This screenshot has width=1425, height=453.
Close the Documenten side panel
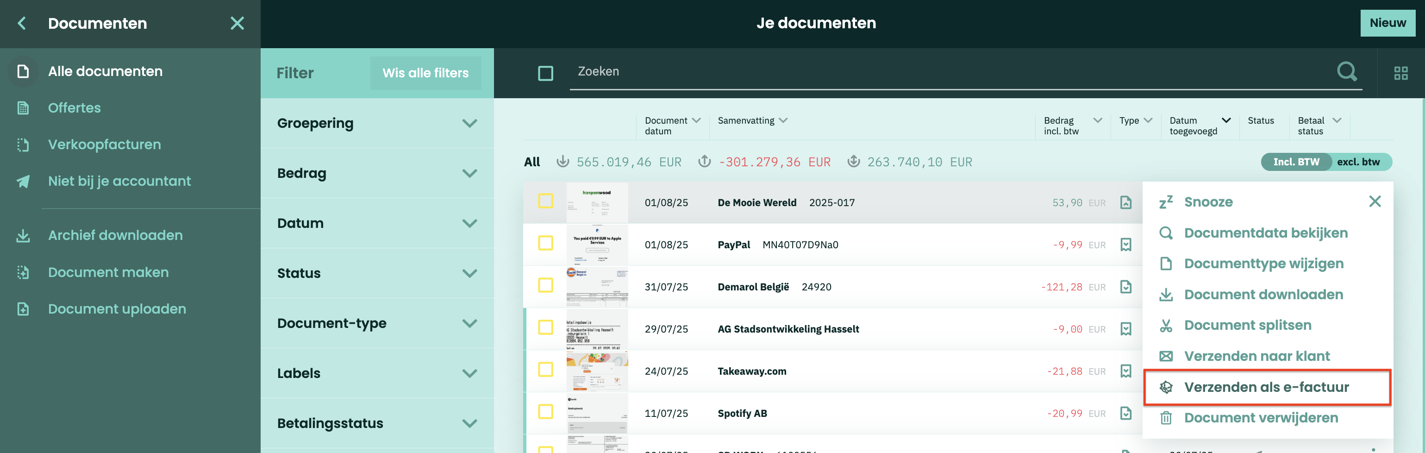click(x=237, y=23)
